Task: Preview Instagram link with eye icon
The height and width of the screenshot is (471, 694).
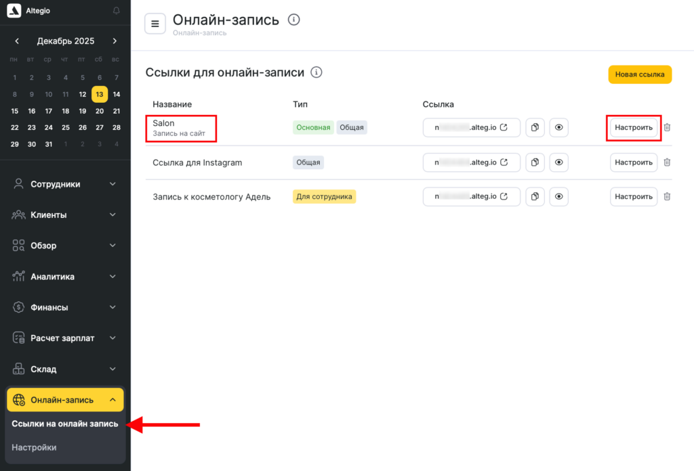Action: [558, 162]
